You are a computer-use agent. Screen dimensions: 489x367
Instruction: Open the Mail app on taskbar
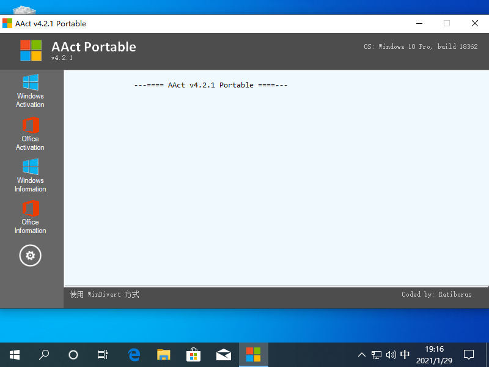click(x=223, y=355)
